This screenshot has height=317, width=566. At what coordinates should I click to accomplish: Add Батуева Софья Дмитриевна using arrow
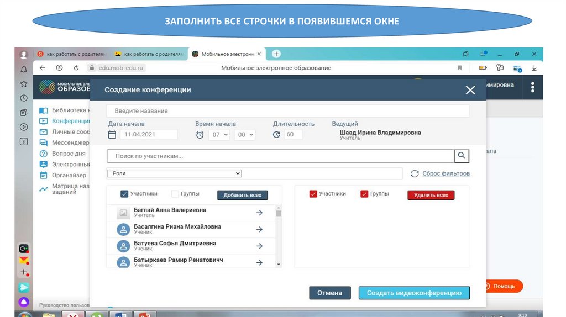click(x=259, y=246)
